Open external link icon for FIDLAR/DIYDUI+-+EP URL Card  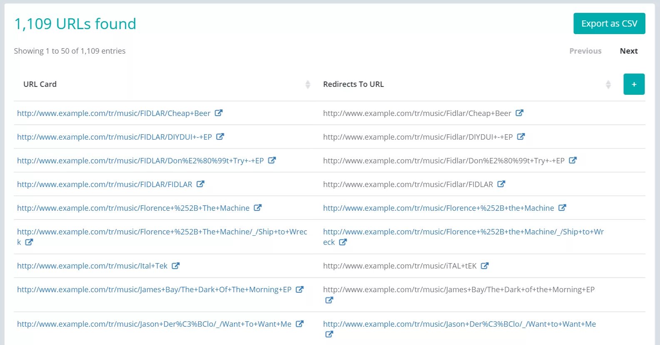tap(220, 137)
